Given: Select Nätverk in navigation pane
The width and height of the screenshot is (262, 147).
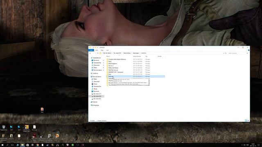Looking at the screenshot, I should tap(95, 102).
